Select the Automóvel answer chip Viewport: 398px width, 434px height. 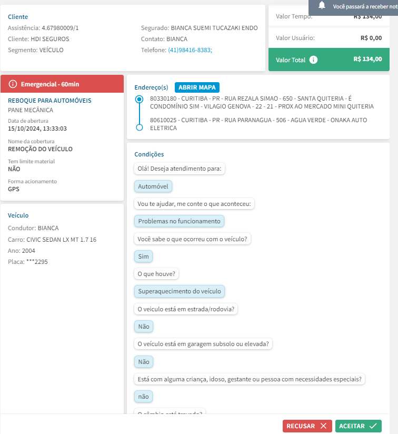pos(153,186)
